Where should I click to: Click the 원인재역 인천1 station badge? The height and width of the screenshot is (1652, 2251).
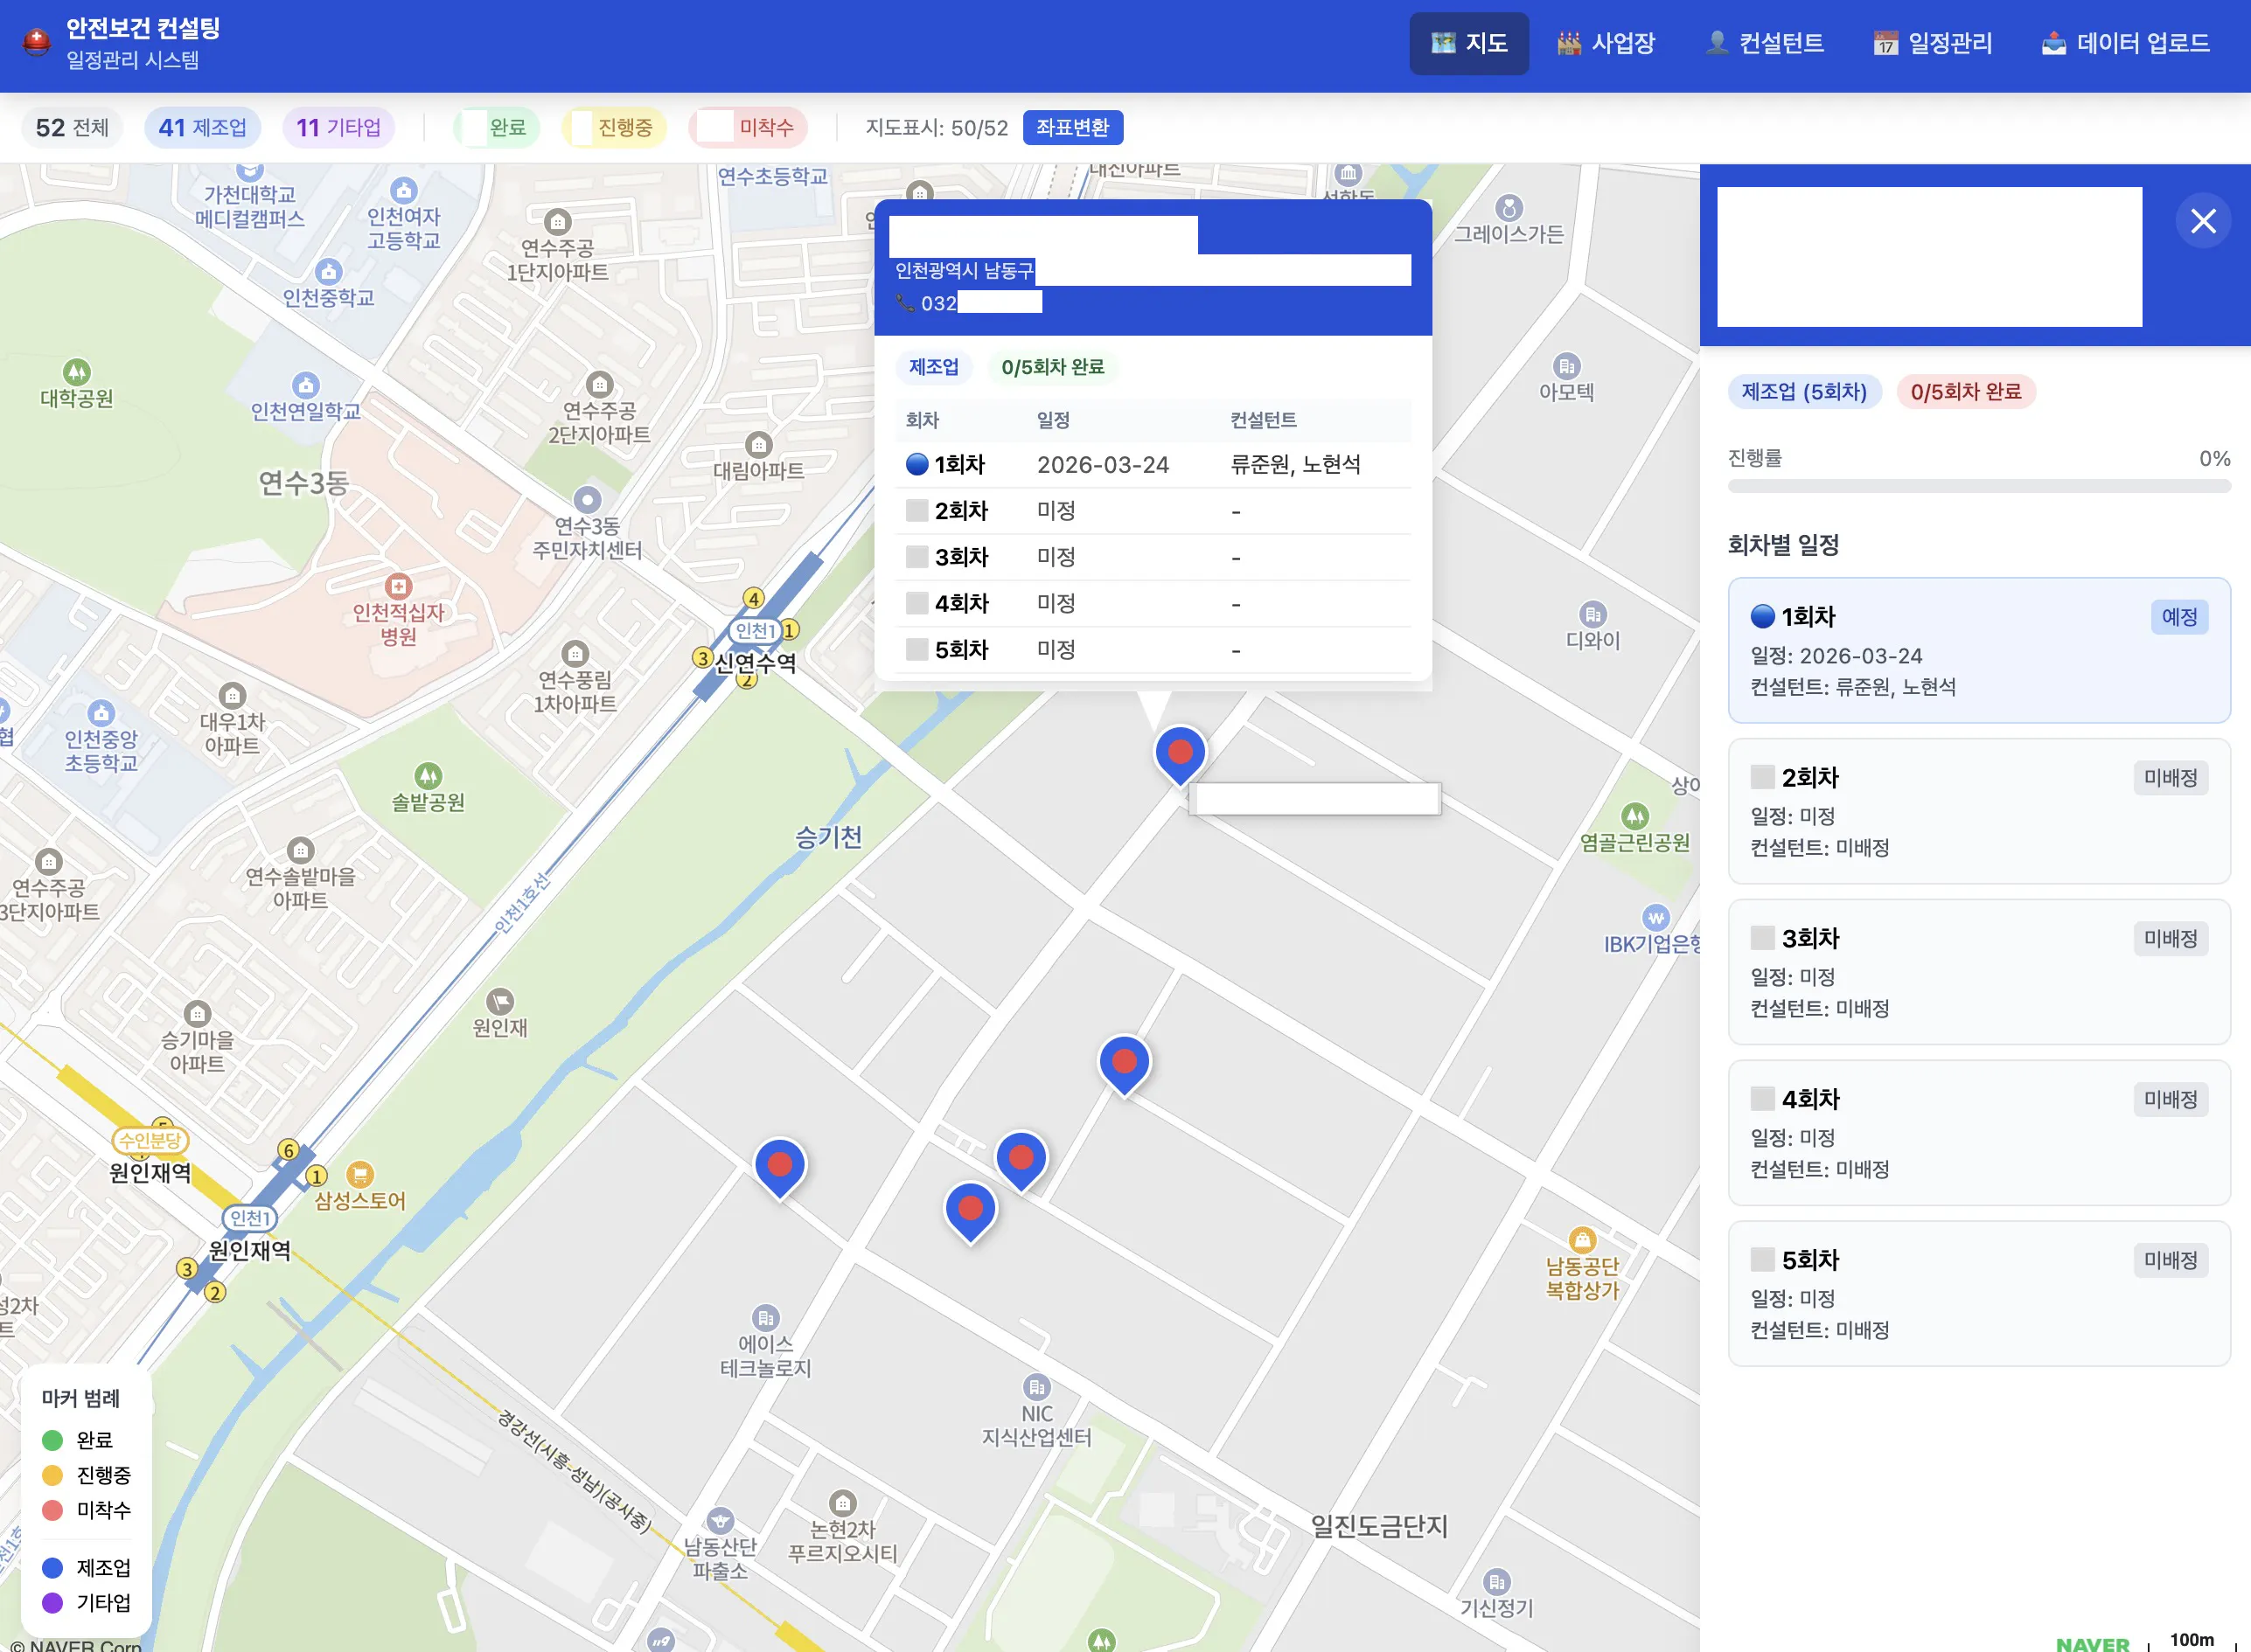tap(249, 1218)
